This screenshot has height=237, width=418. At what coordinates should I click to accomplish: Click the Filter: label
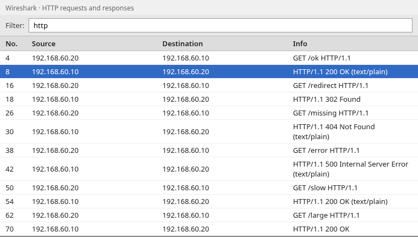tap(15, 25)
